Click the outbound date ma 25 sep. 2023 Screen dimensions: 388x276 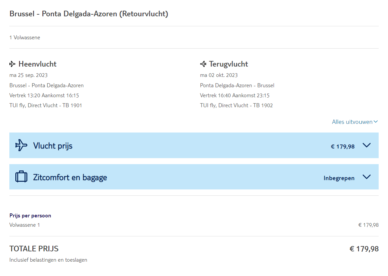pyautogui.click(x=28, y=75)
